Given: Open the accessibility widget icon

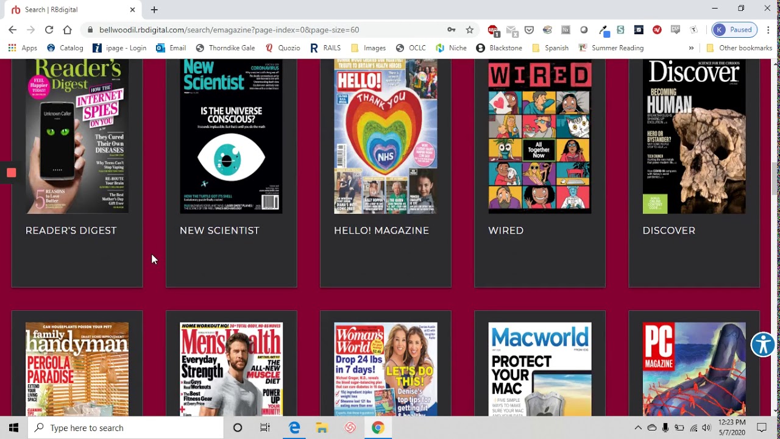Looking at the screenshot, I should [763, 344].
